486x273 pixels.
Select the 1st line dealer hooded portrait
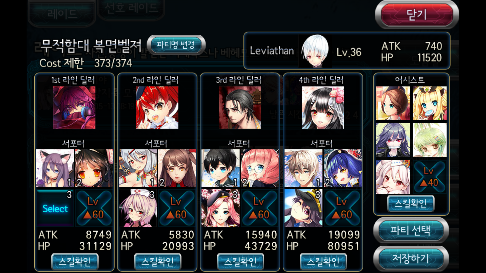pyautogui.click(x=74, y=107)
